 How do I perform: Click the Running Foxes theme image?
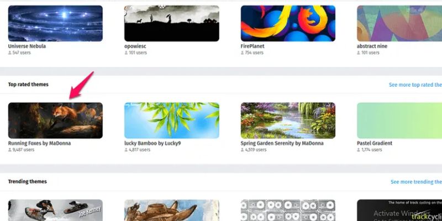(x=55, y=120)
